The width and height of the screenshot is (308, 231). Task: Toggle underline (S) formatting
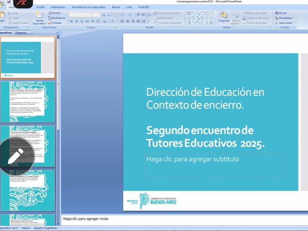click(82, 21)
